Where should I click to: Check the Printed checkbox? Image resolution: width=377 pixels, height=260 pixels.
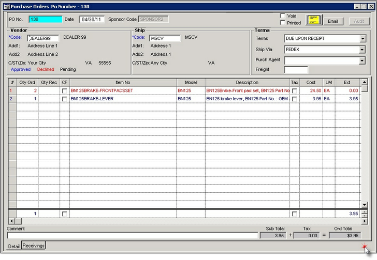tap(283, 23)
